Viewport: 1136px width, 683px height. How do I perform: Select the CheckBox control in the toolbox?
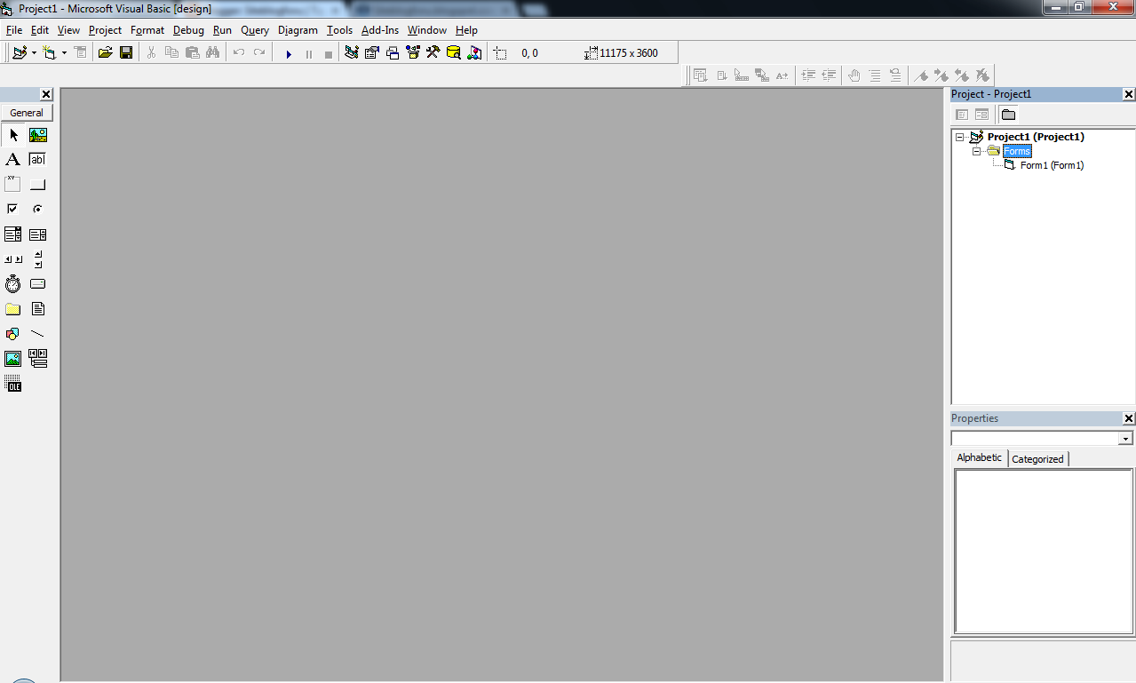[12, 209]
